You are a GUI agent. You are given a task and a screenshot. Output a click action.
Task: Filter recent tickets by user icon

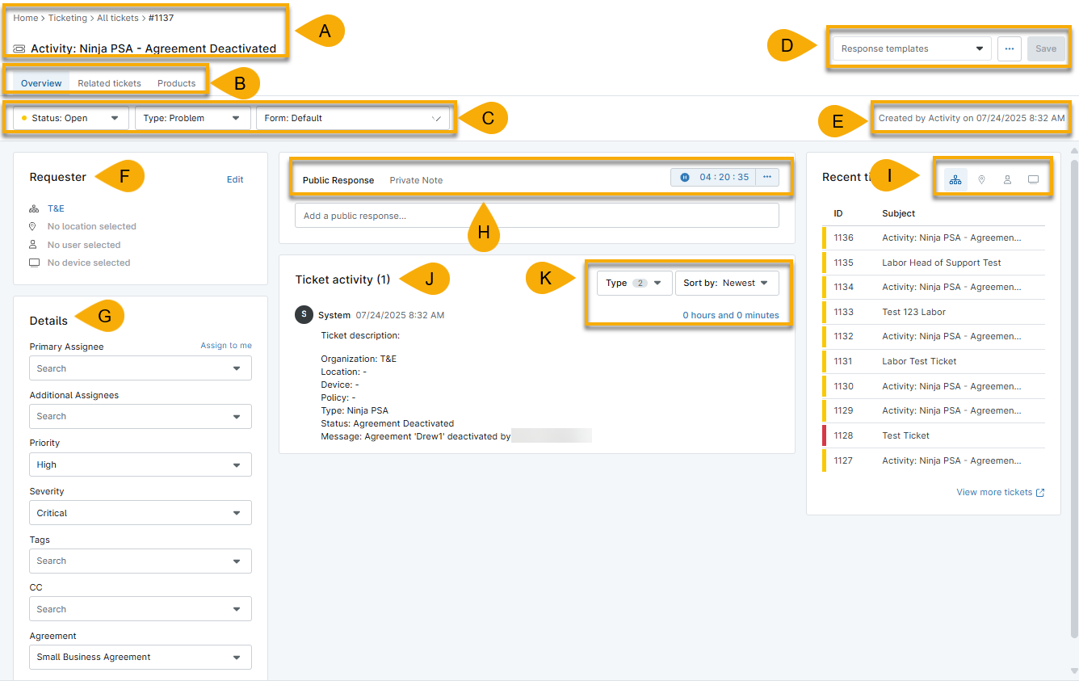click(1007, 179)
